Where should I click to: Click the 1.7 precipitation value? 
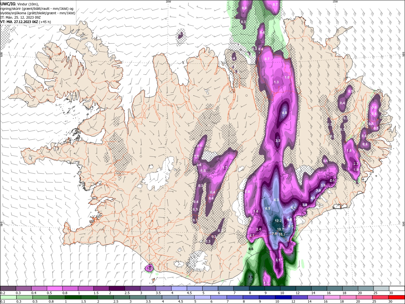(225, 168)
